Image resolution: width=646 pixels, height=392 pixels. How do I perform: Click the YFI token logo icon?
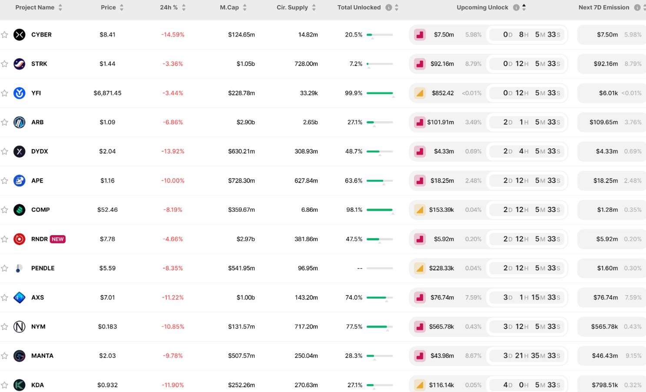20,93
